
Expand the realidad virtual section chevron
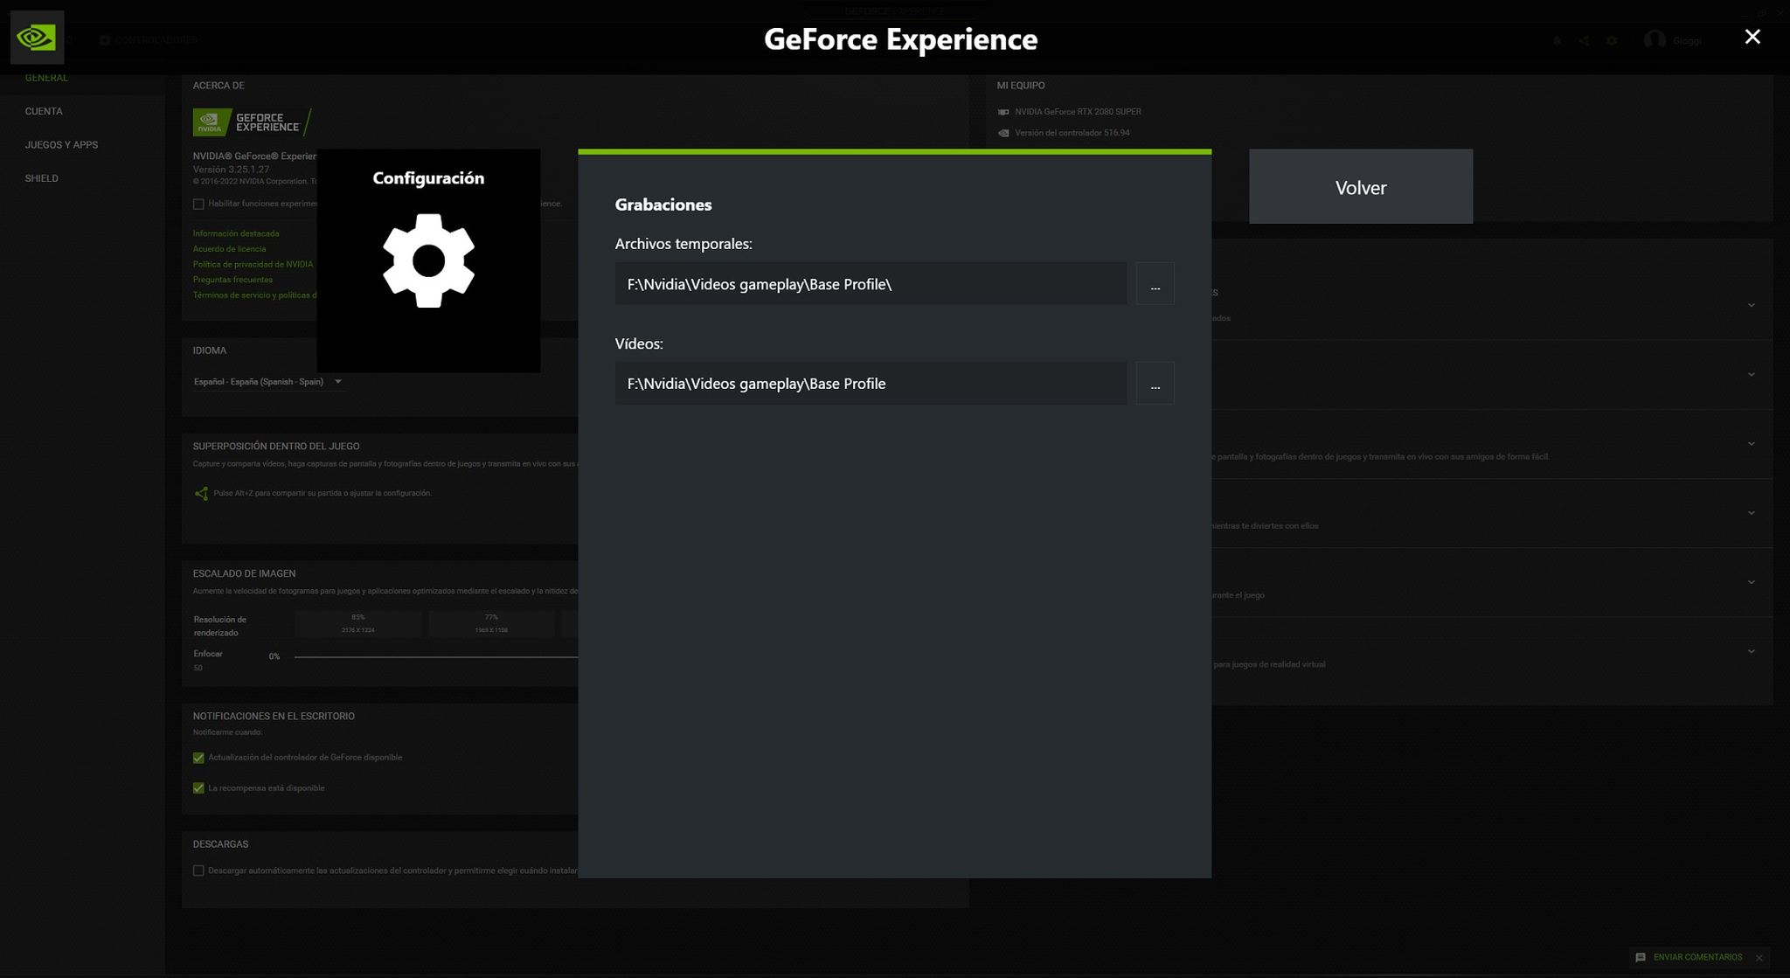click(1752, 650)
